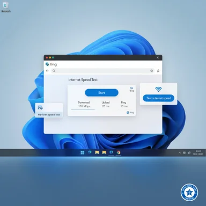The height and width of the screenshot is (206, 206).
Task: Click the Test internet speed button
Action: pos(158,98)
